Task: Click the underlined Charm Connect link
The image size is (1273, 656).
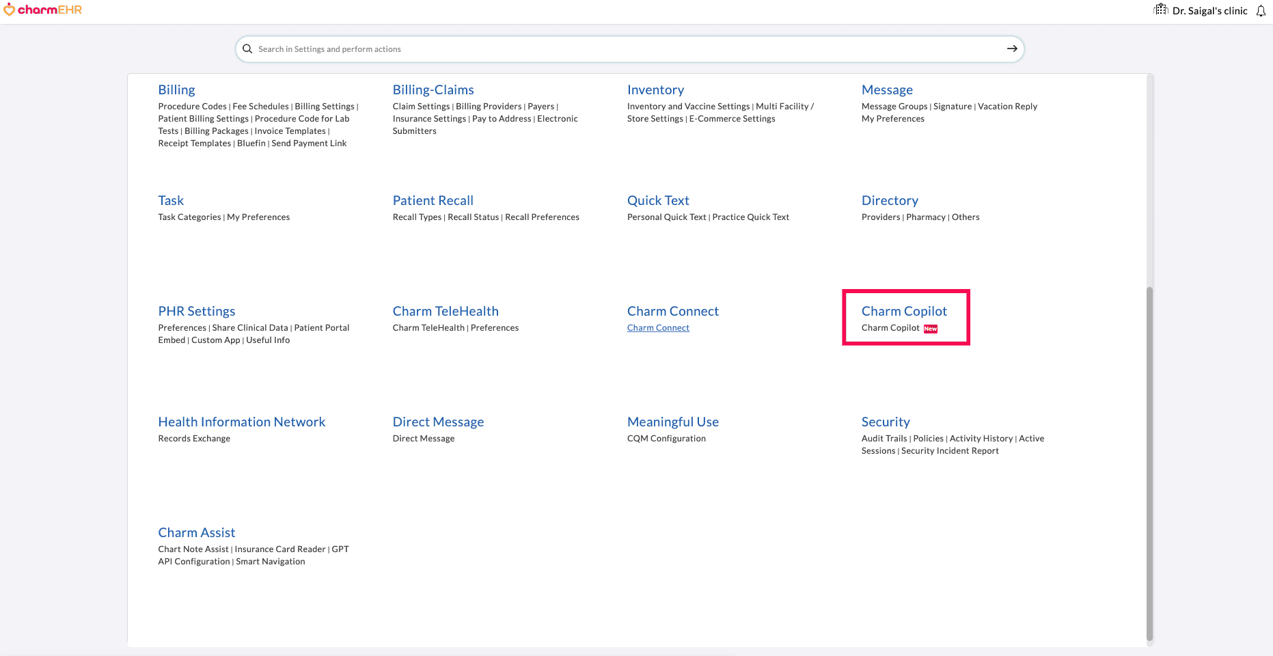Action: 658,327
